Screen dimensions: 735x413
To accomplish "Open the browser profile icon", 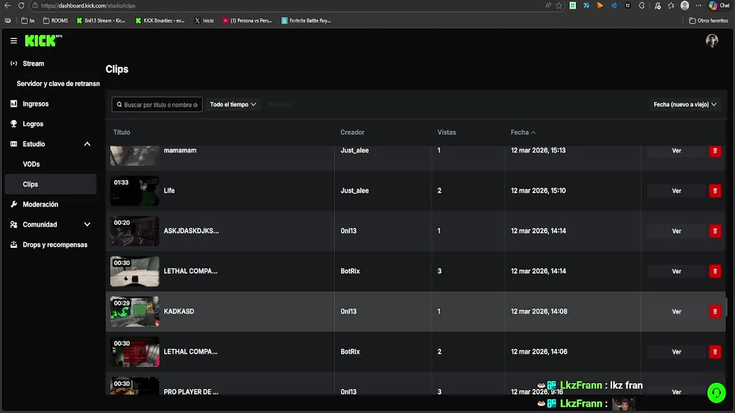I will [684, 6].
